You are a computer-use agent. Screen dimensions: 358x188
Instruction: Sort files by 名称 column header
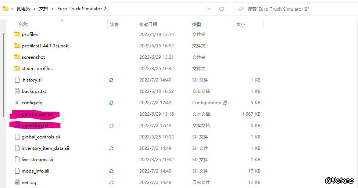(x=23, y=25)
